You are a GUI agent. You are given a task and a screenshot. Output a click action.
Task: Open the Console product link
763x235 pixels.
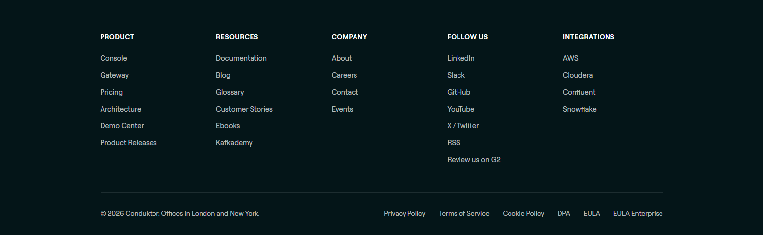(x=113, y=58)
